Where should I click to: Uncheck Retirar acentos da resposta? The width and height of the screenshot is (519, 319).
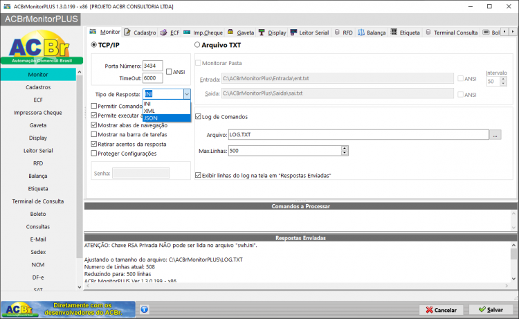[94, 144]
